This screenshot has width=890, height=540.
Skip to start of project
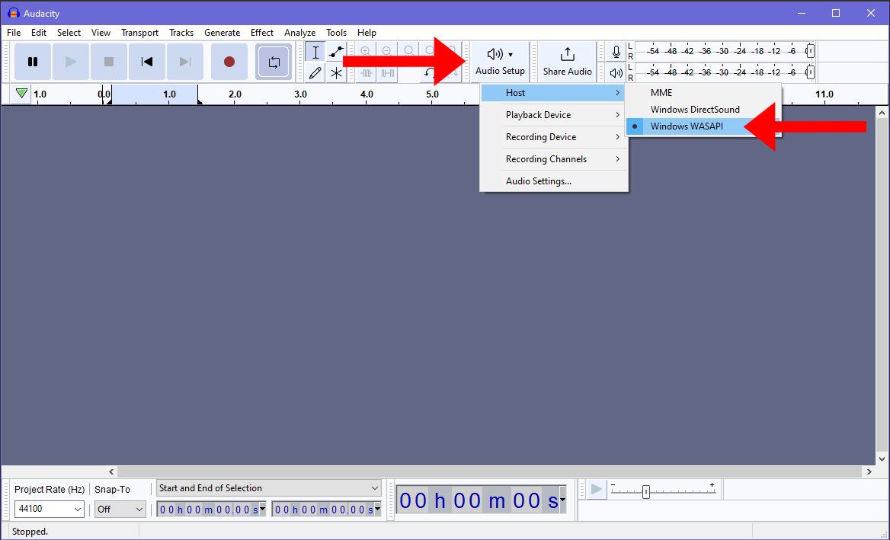pyautogui.click(x=147, y=62)
